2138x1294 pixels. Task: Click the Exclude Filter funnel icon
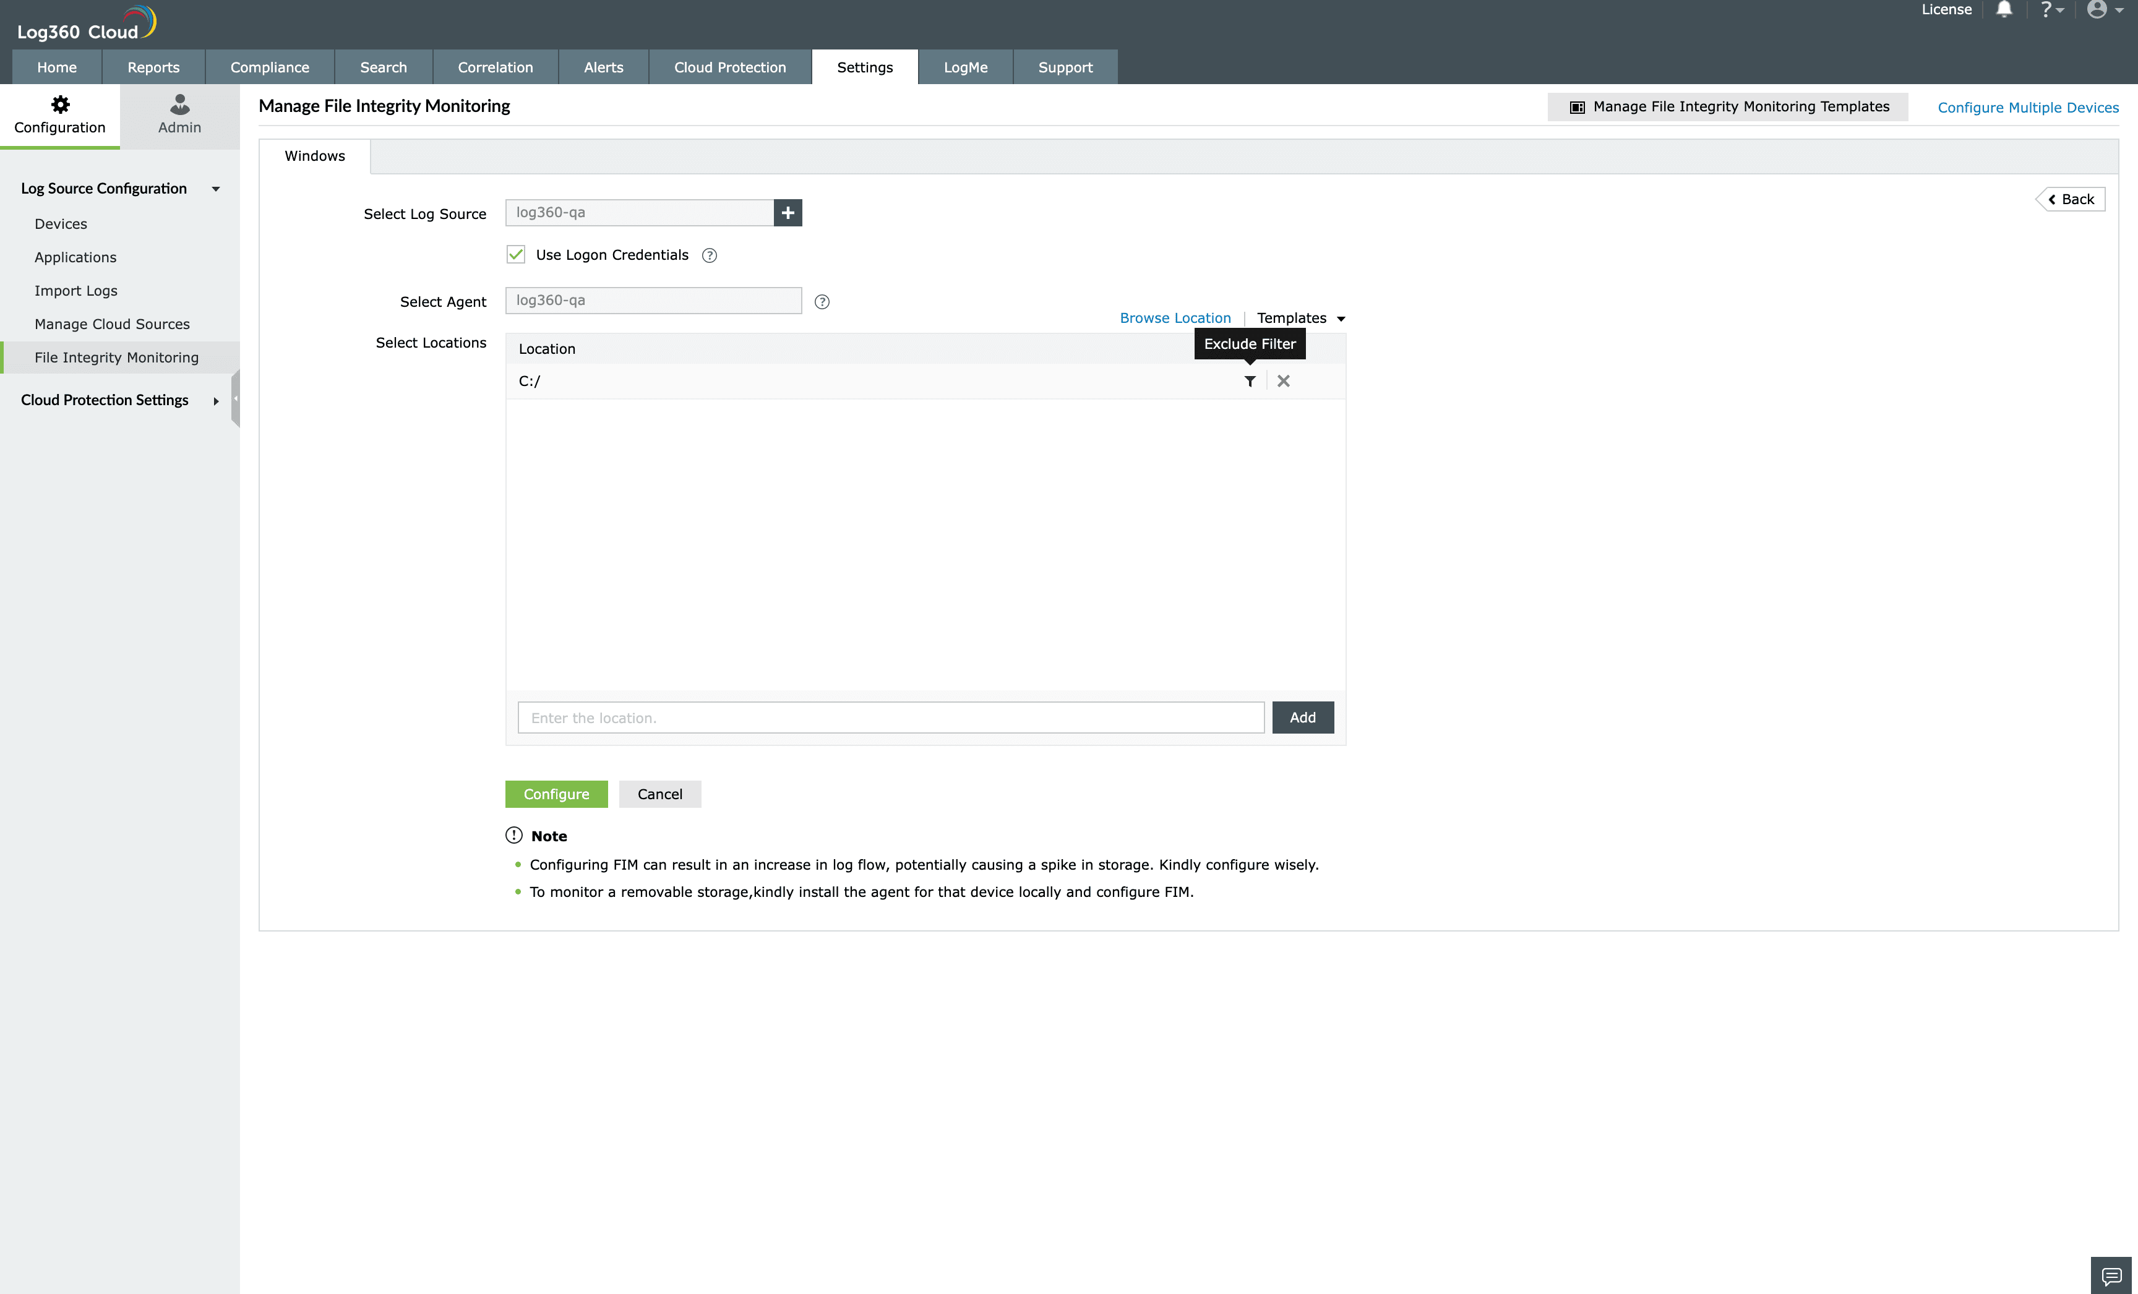[x=1250, y=381]
